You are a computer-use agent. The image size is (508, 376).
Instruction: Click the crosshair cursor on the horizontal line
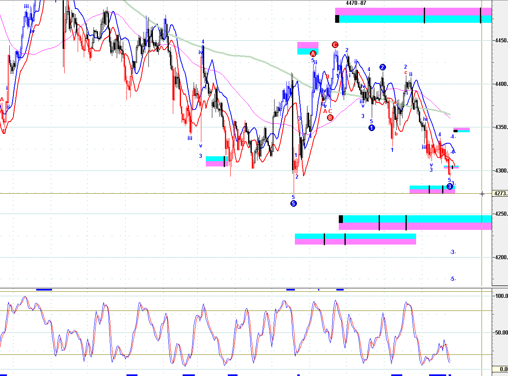482,194
